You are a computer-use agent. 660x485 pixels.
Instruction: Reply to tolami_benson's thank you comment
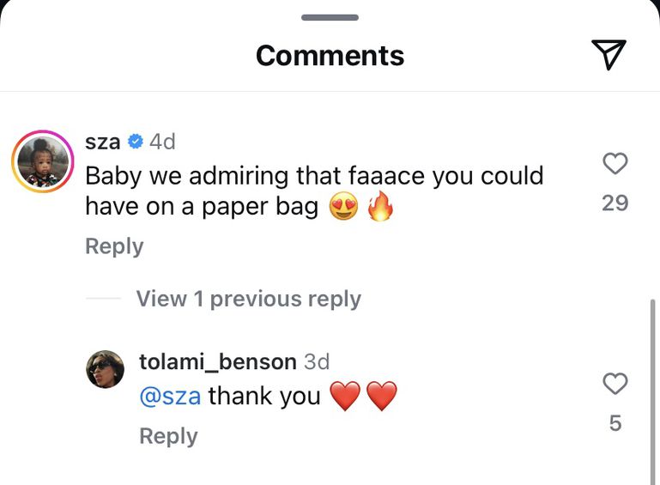point(168,436)
